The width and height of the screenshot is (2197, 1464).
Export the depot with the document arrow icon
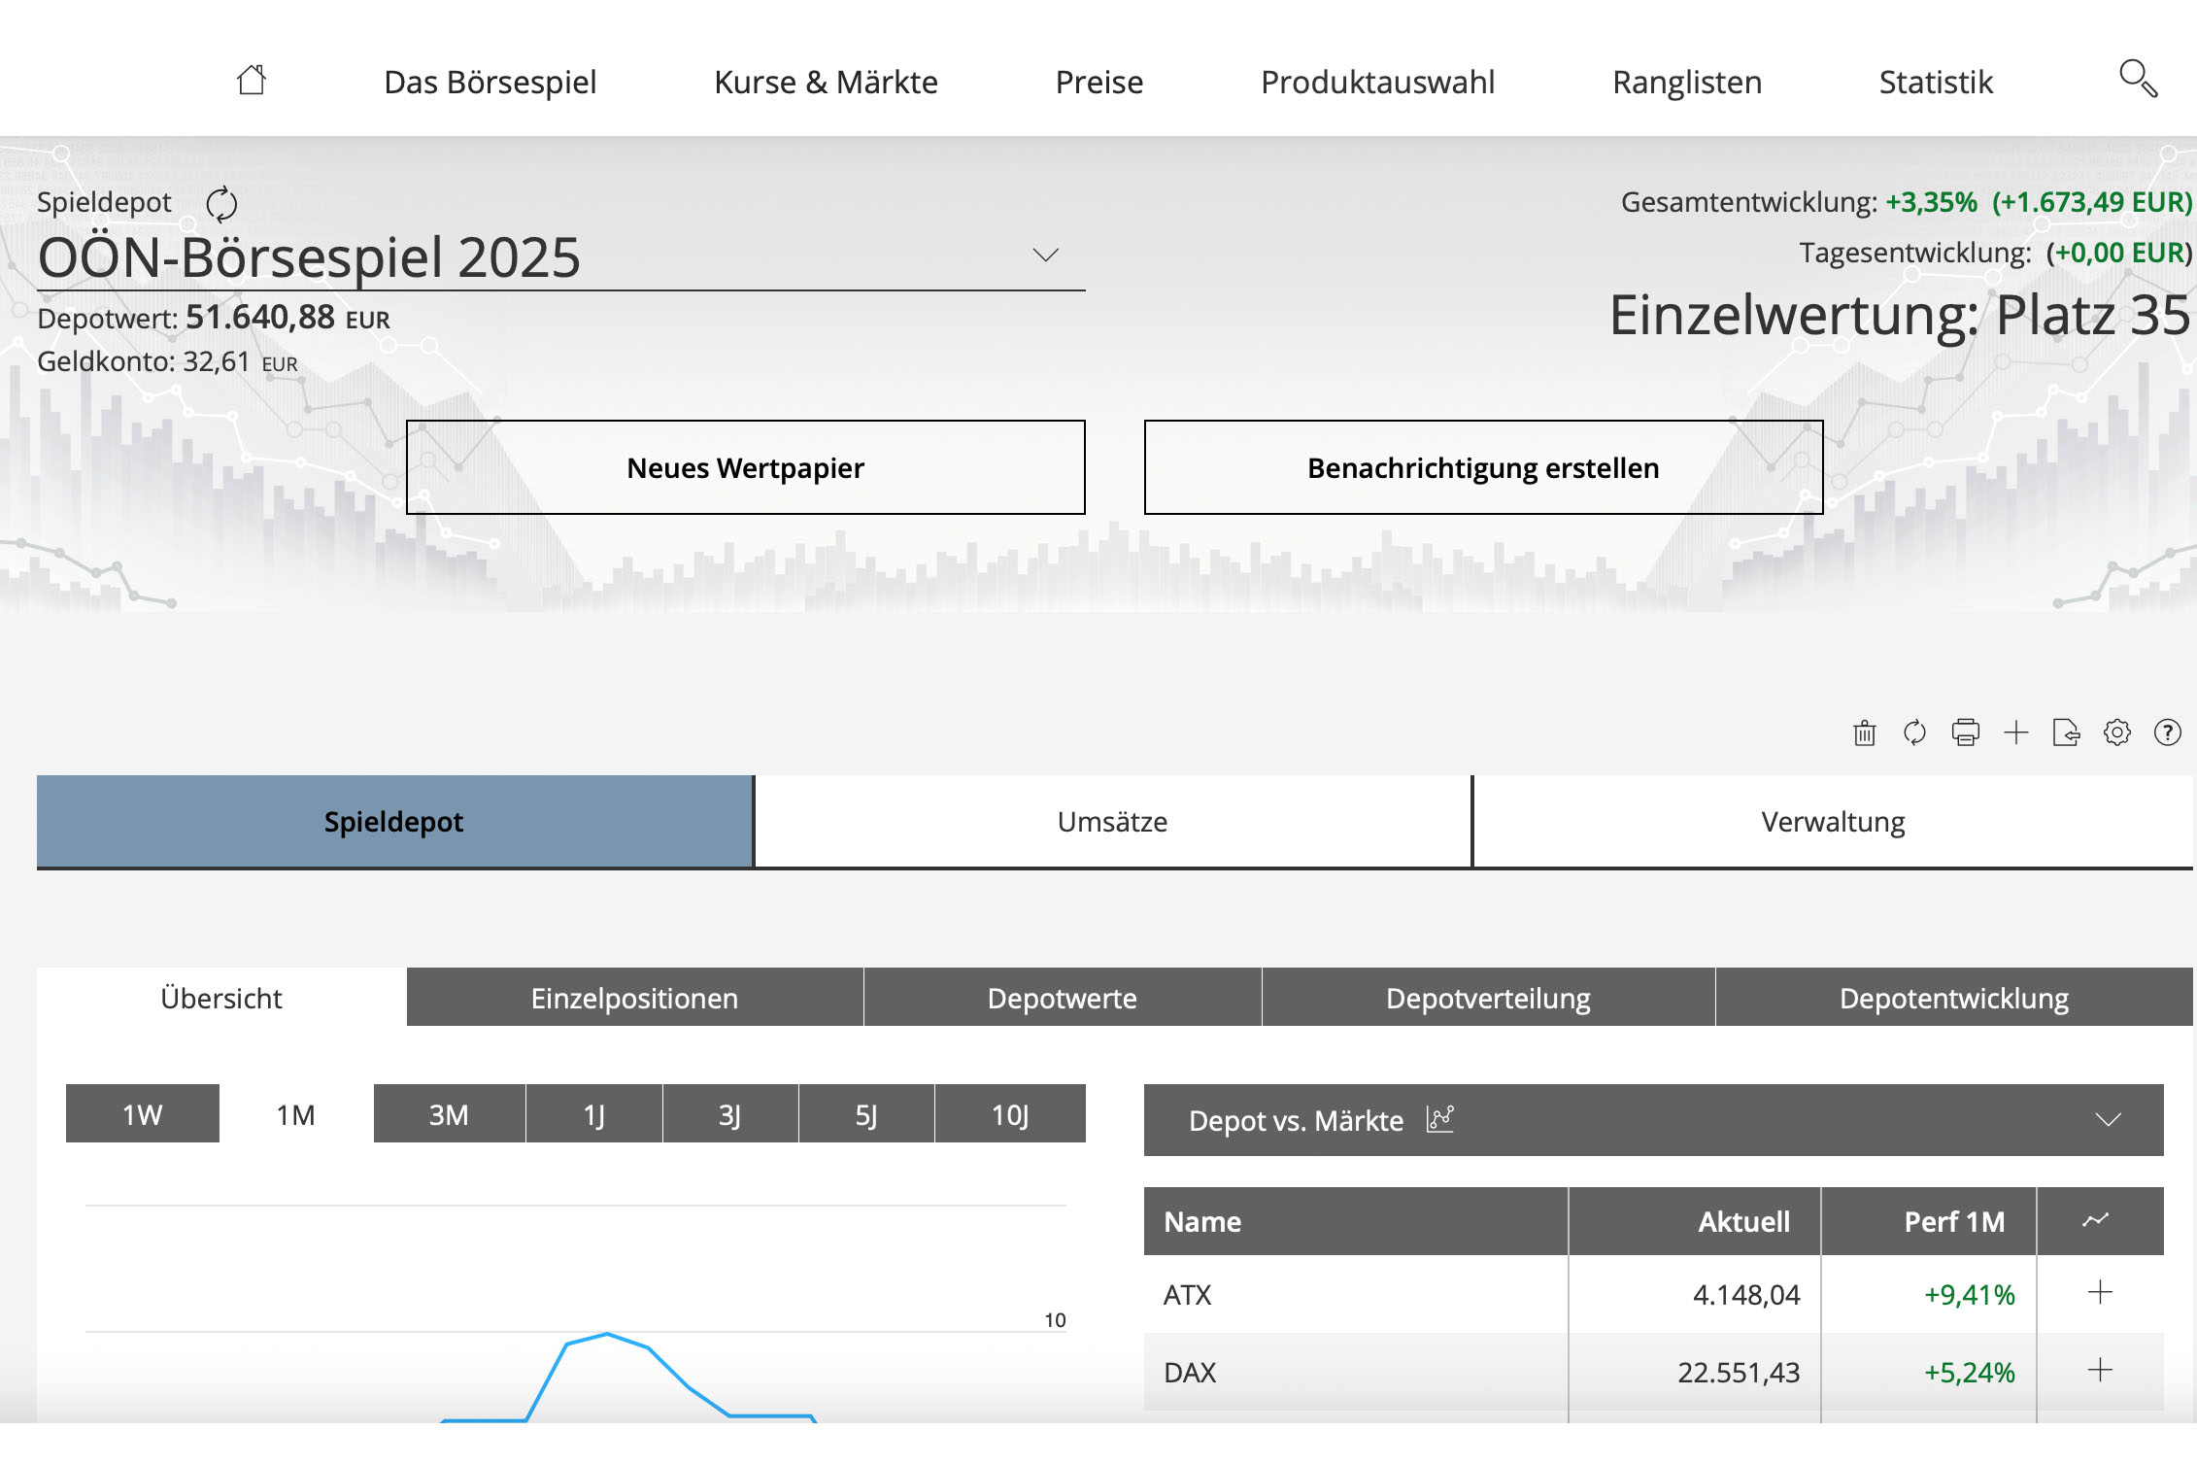[x=2066, y=732]
